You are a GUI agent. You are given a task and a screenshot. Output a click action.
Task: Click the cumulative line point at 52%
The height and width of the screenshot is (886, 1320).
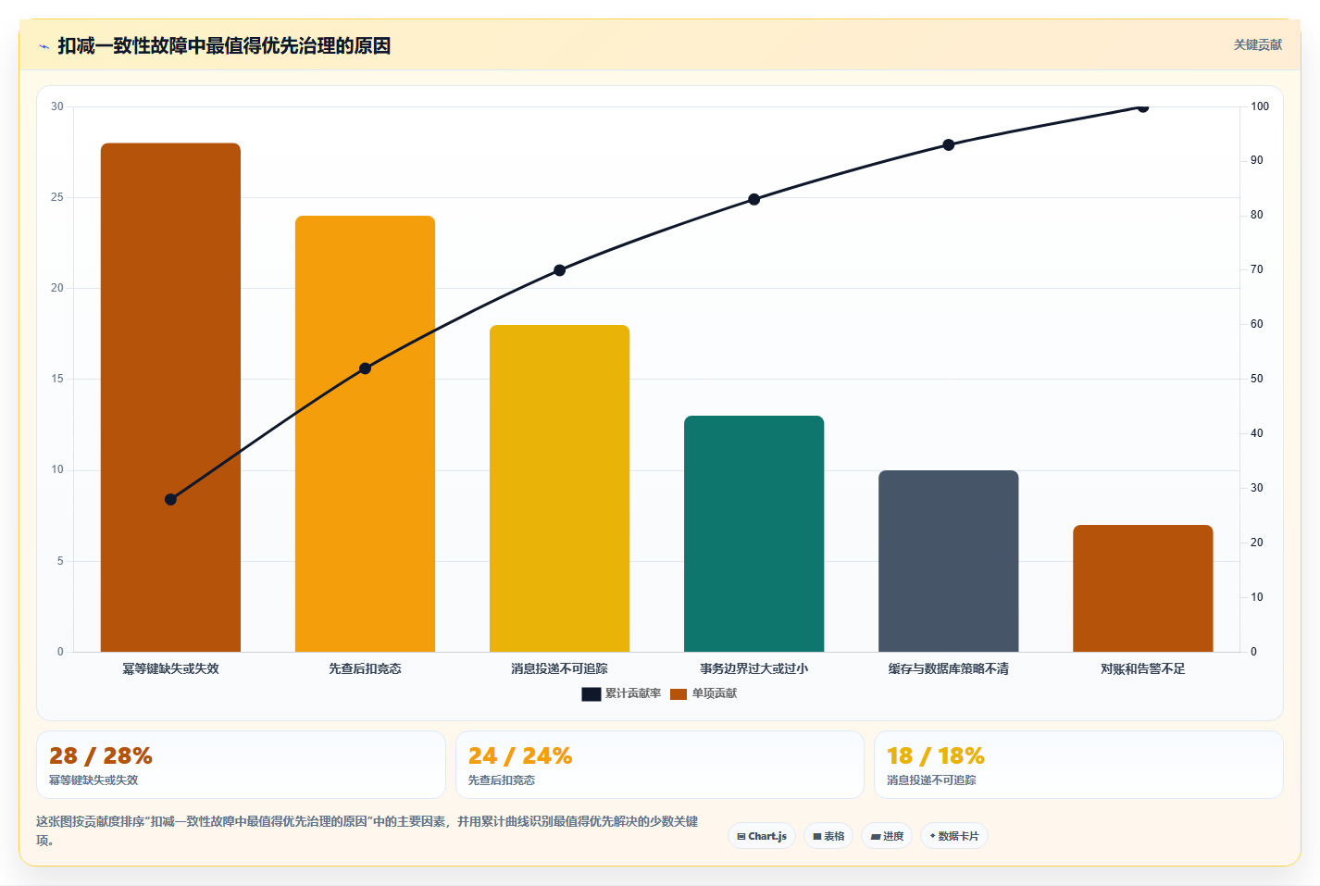click(x=365, y=368)
